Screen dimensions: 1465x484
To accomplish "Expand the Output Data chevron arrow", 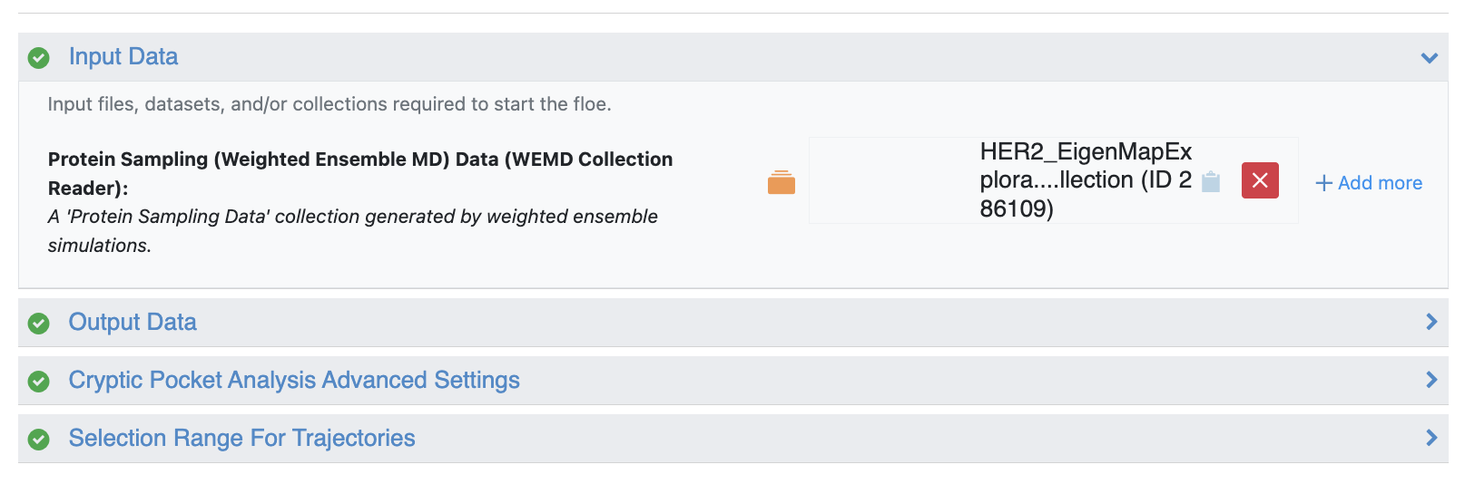I will (x=1431, y=322).
